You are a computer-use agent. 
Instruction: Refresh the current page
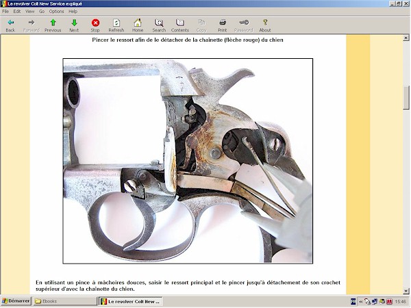(x=116, y=25)
